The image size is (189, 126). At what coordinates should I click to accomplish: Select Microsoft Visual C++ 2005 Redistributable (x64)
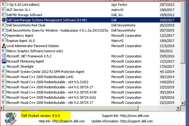point(40,77)
